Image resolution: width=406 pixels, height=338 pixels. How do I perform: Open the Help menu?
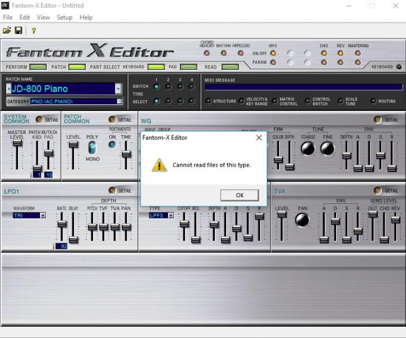pos(86,17)
